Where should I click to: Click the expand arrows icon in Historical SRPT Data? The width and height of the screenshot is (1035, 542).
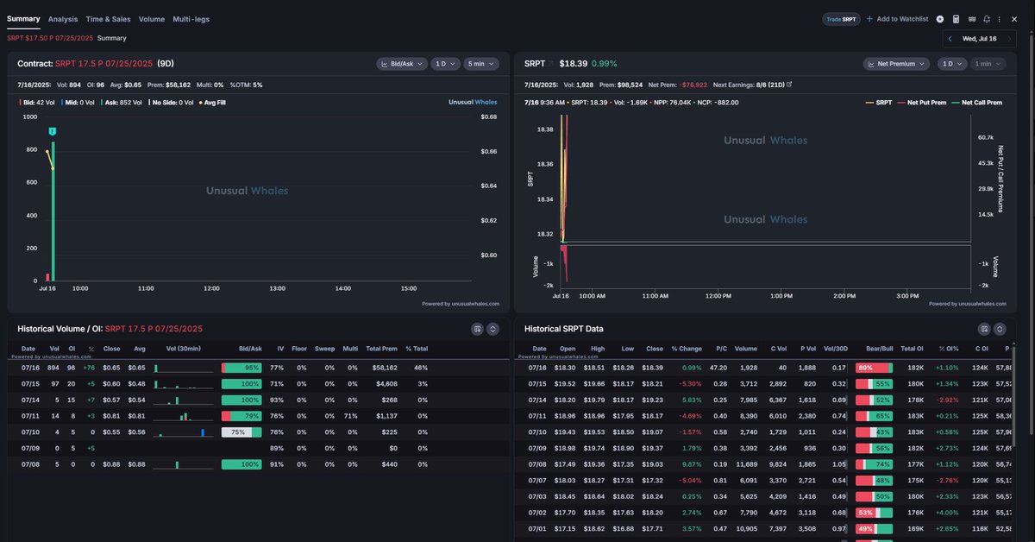tap(1000, 329)
